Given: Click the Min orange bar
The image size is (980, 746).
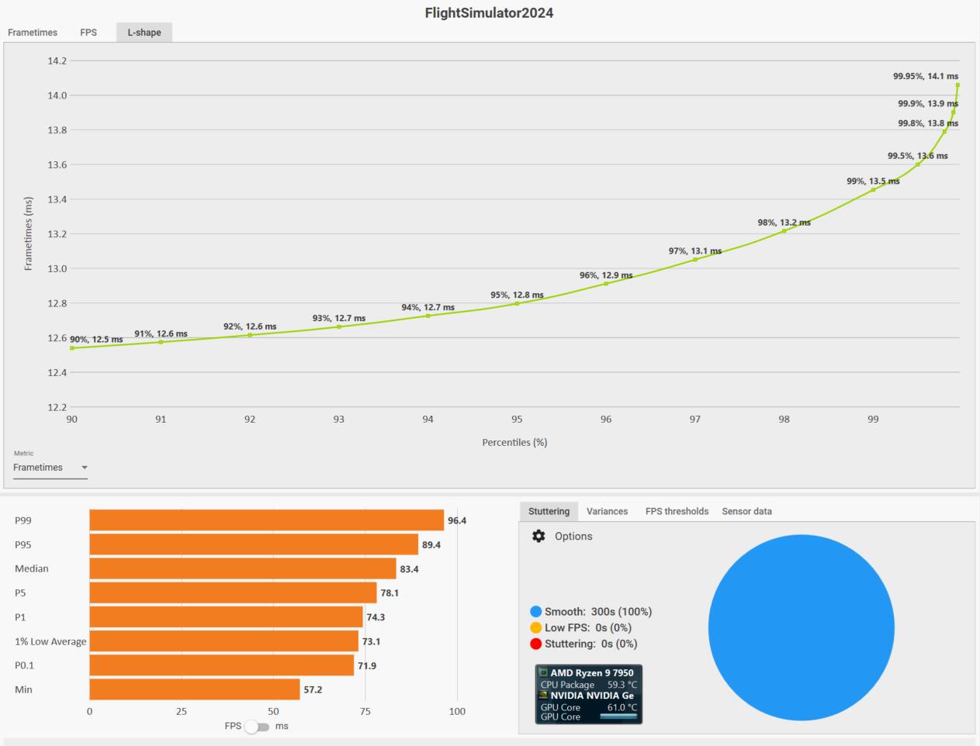Looking at the screenshot, I should coord(194,689).
